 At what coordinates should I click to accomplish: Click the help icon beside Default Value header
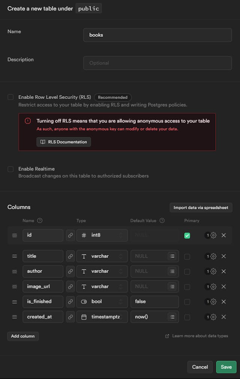point(162,220)
